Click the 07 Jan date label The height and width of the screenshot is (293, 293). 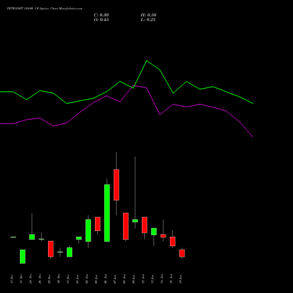pos(115,279)
